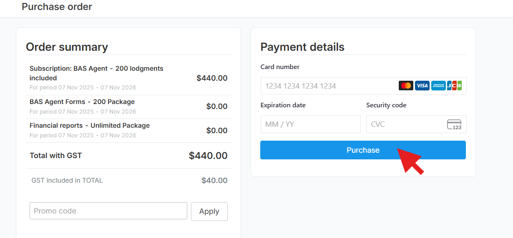Select the BAS Agent Forms 200 Package row
Screen dimensions: 513x238
tap(82, 102)
